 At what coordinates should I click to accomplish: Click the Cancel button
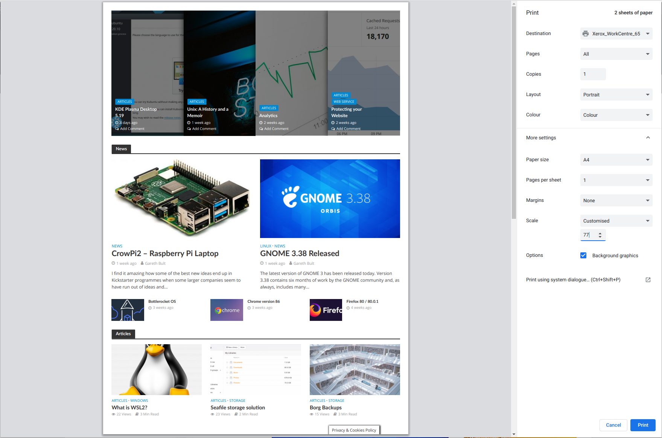pos(613,425)
